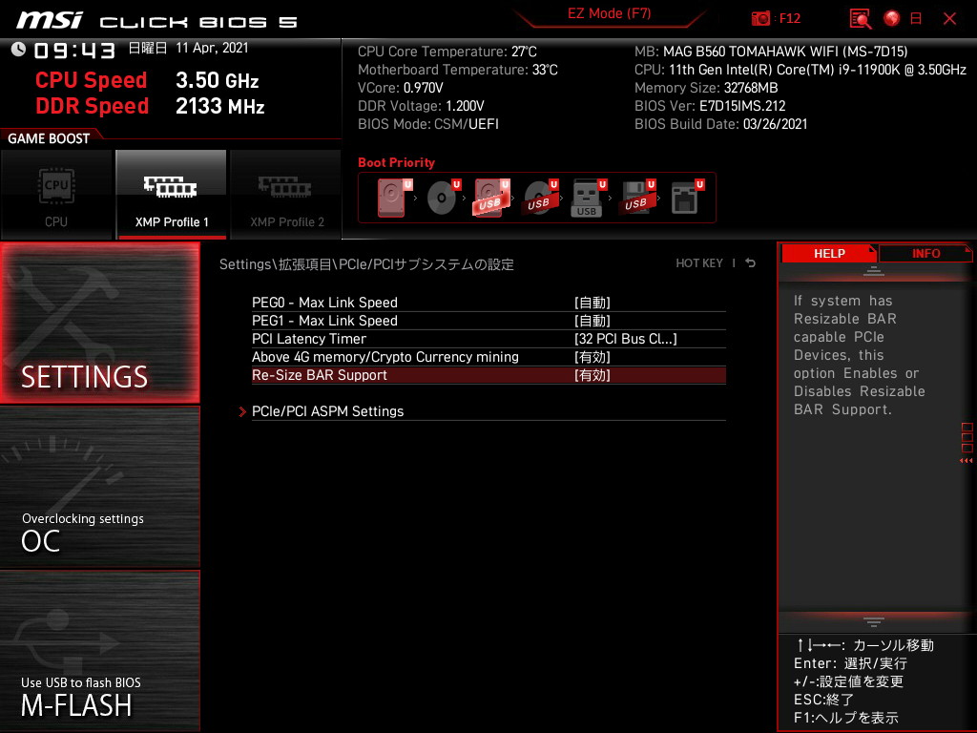Image resolution: width=977 pixels, height=733 pixels.
Task: Click the GAME BOOST label
Action: coord(49,138)
